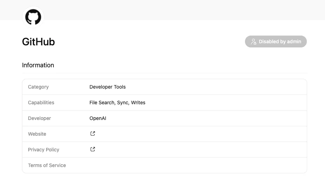Click the GitHub octocat logo icon
Viewport: 325px width, 181px height.
(x=33, y=17)
